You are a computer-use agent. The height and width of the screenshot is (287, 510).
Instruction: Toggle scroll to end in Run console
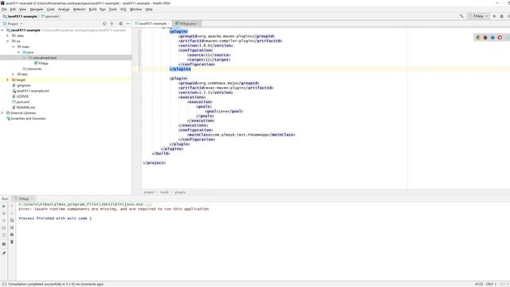coord(12,228)
